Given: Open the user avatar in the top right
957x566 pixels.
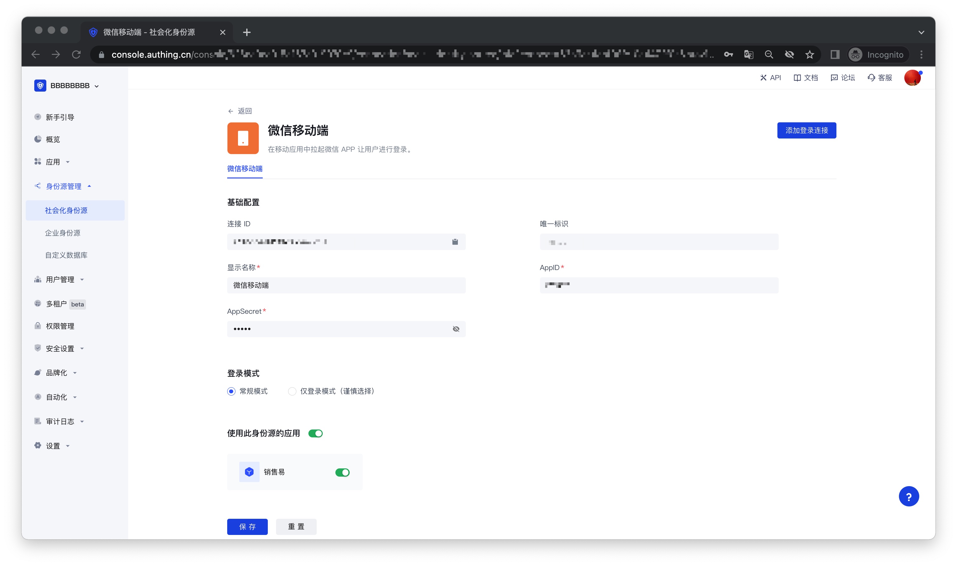Looking at the screenshot, I should pyautogui.click(x=912, y=78).
